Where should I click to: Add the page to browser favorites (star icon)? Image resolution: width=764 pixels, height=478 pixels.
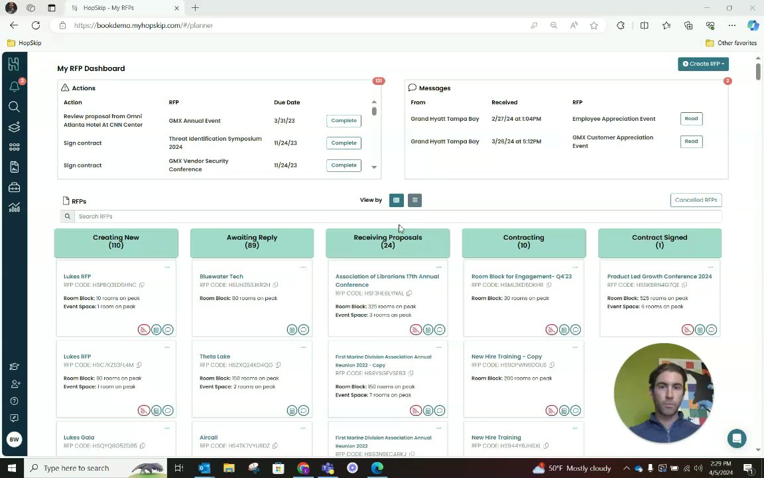(x=594, y=25)
